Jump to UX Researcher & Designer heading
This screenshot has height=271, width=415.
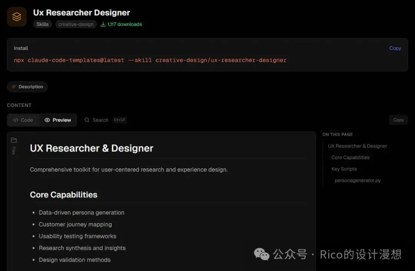[357, 146]
